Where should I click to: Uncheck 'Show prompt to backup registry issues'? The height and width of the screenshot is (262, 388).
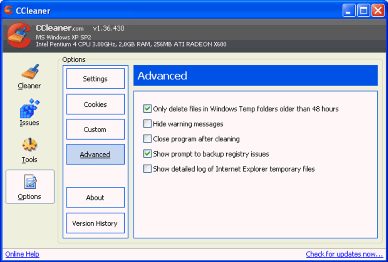tap(147, 154)
